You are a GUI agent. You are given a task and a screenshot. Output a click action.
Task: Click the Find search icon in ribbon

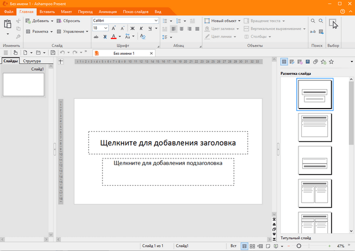(313, 21)
